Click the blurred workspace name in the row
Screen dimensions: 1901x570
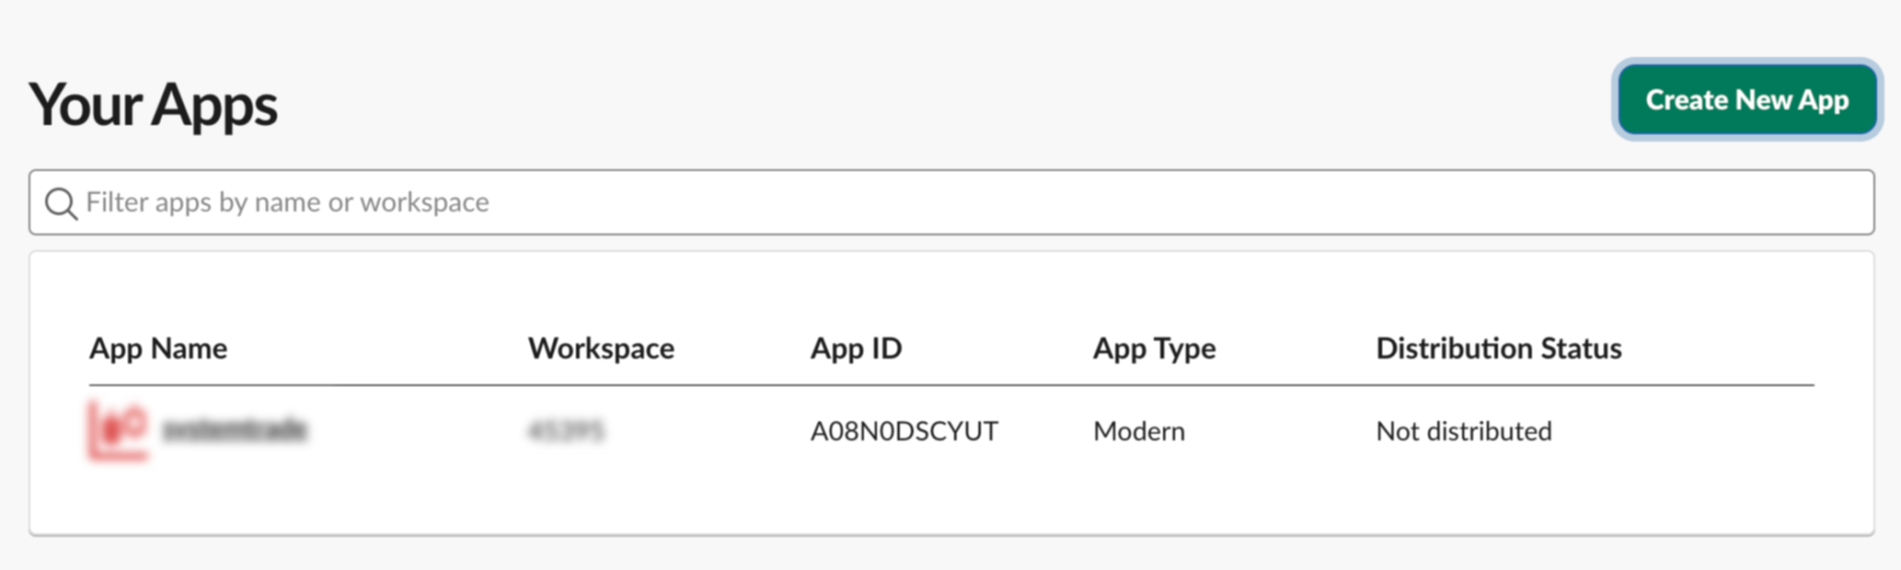566,430
